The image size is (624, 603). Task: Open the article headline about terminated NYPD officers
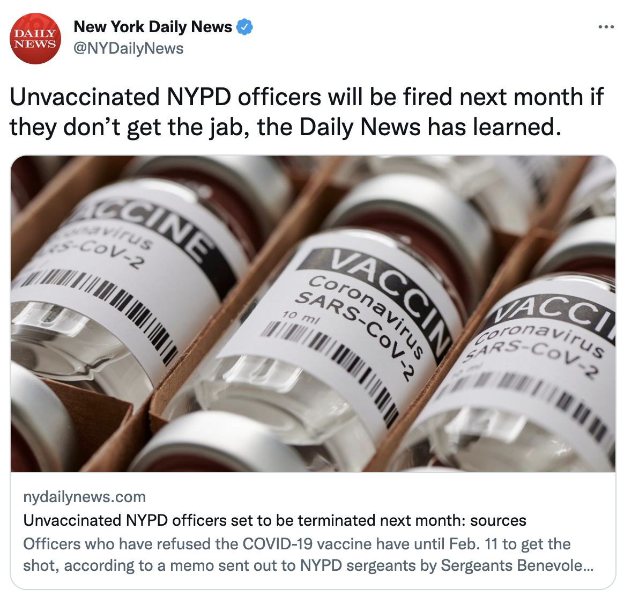274,520
